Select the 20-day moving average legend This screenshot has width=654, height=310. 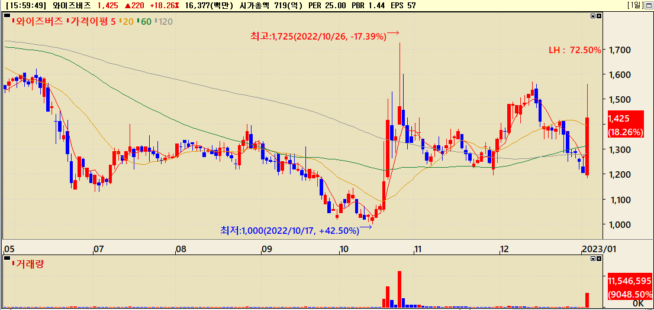tap(127, 22)
